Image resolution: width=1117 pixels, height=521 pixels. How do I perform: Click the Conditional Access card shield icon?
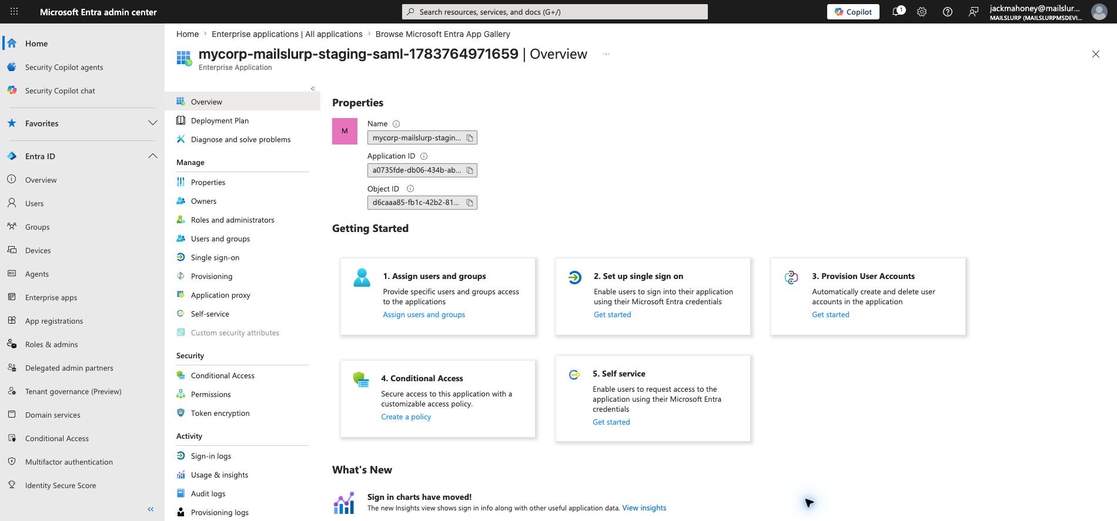(x=361, y=379)
